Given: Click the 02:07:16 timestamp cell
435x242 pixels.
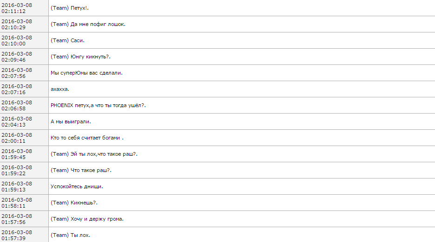Looking at the screenshot, I should pos(17,89).
